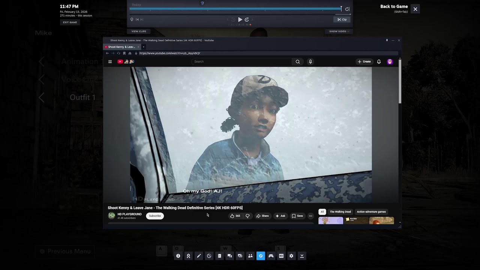The height and width of the screenshot is (270, 480).
Task: Toggle the highlighted Web Browser icon
Action: (x=261, y=256)
